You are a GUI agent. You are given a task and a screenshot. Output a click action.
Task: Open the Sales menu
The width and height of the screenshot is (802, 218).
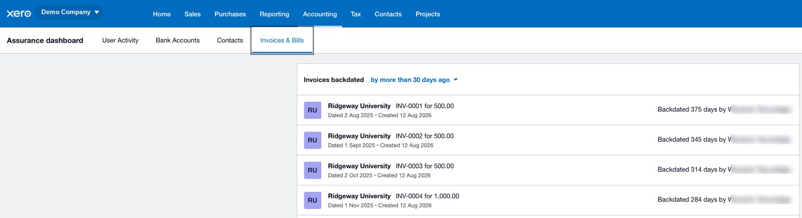tap(192, 14)
